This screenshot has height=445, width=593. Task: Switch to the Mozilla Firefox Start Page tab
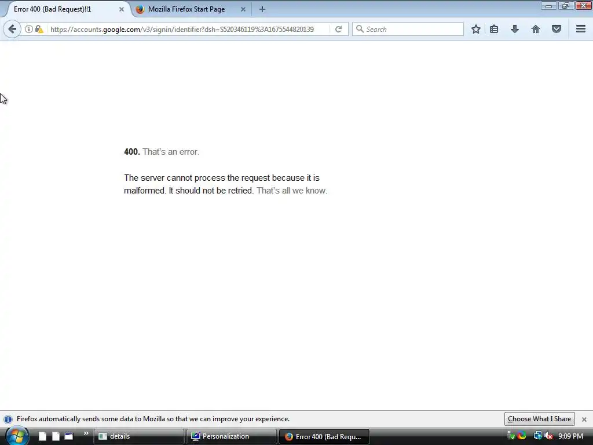pyautogui.click(x=191, y=9)
